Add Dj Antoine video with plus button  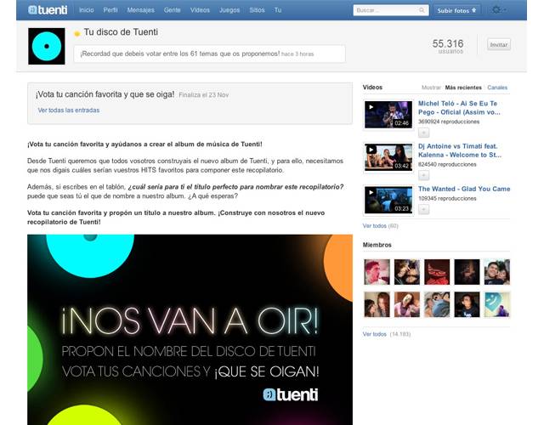coord(423,176)
